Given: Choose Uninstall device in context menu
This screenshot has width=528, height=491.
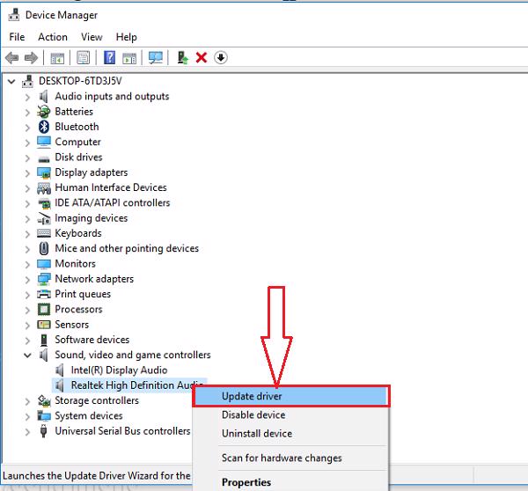Looking at the screenshot, I should (291, 434).
